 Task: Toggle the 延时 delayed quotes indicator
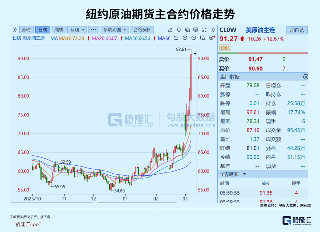click(225, 48)
